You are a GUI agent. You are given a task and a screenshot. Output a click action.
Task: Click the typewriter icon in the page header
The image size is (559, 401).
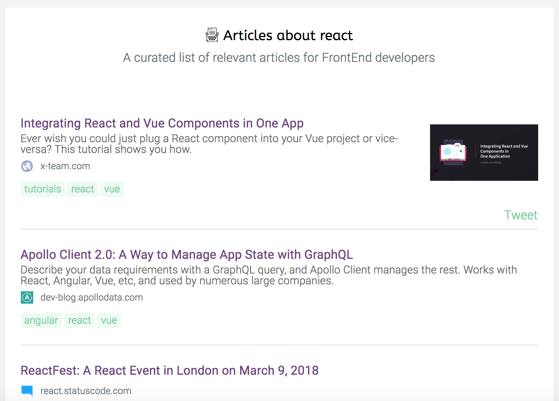(x=212, y=35)
